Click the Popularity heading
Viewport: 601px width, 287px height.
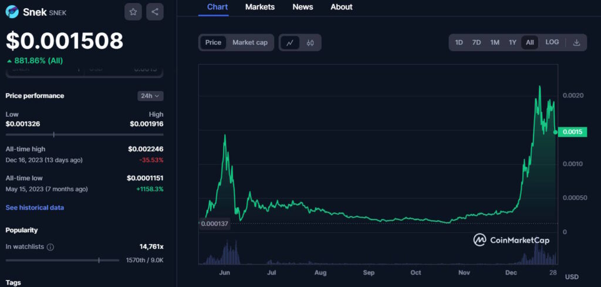point(22,230)
